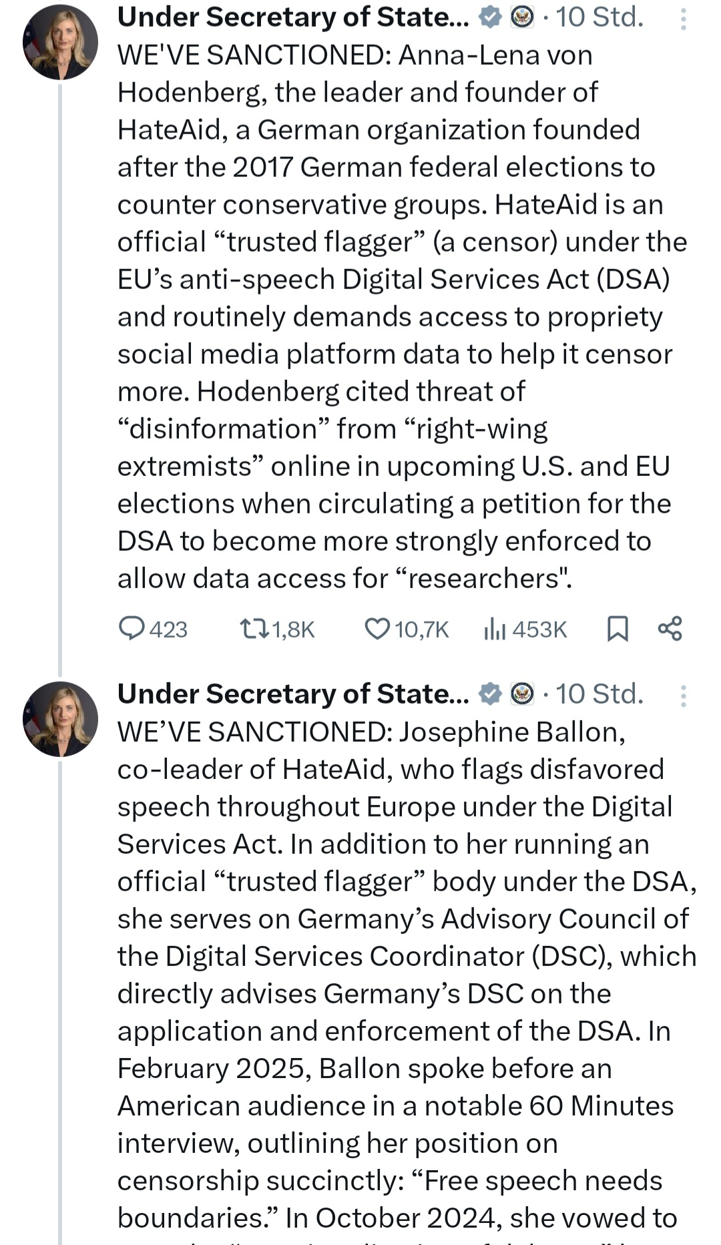721x1245 pixels.
Task: Repost the tweet with 1,8K reposts
Action: coord(254,629)
